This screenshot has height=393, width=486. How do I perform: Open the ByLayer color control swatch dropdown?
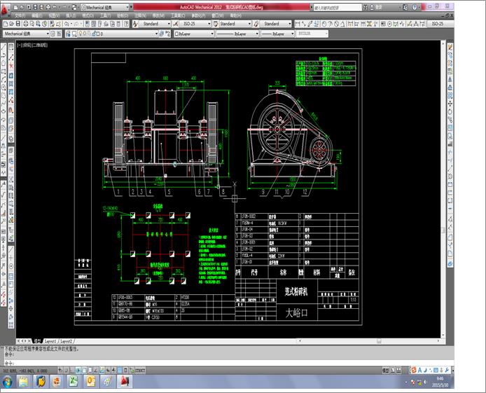[x=194, y=34]
